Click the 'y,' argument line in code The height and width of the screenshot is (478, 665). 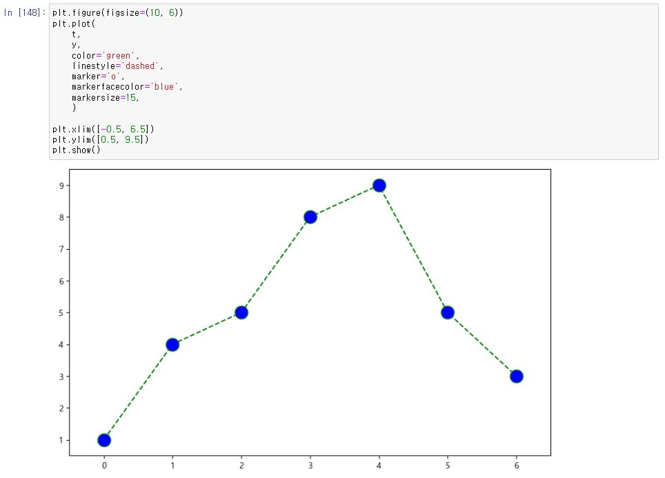pos(76,45)
